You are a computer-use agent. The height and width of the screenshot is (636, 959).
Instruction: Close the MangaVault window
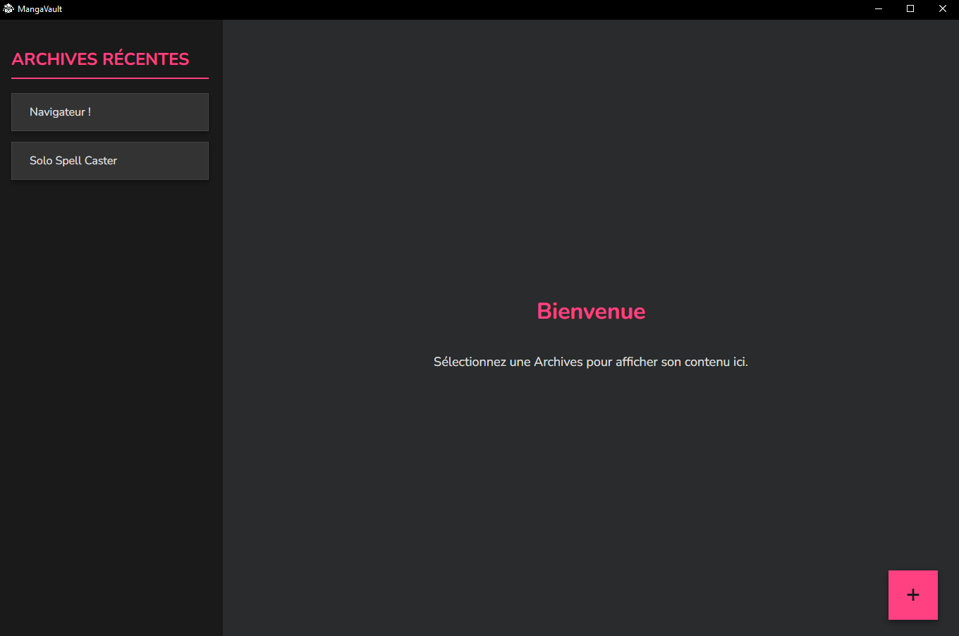[943, 8]
